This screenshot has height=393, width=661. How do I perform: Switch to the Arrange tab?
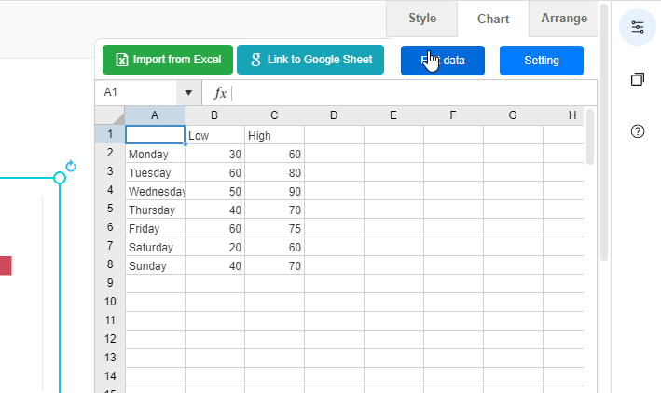click(x=564, y=19)
